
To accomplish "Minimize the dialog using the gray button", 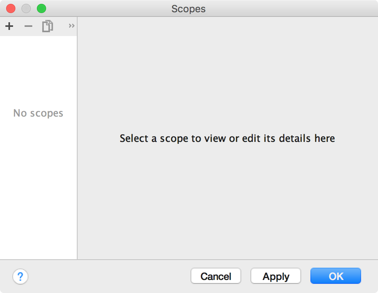I will point(26,8).
